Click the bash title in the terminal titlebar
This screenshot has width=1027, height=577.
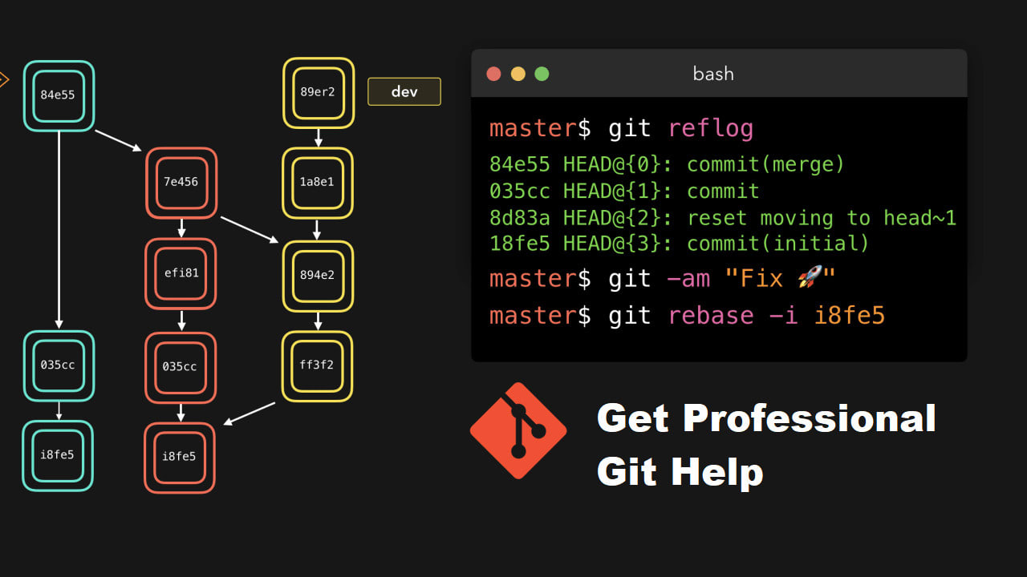pyautogui.click(x=712, y=74)
